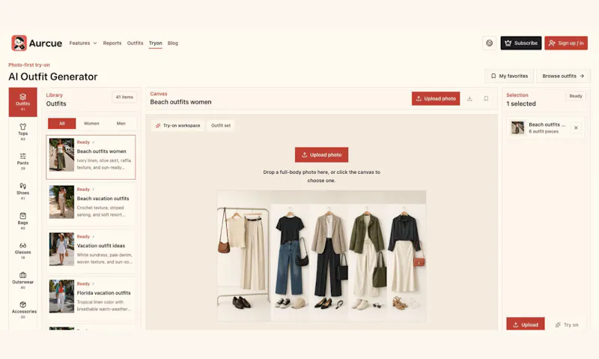
Task: Open My favorites
Action: pyautogui.click(x=509, y=76)
